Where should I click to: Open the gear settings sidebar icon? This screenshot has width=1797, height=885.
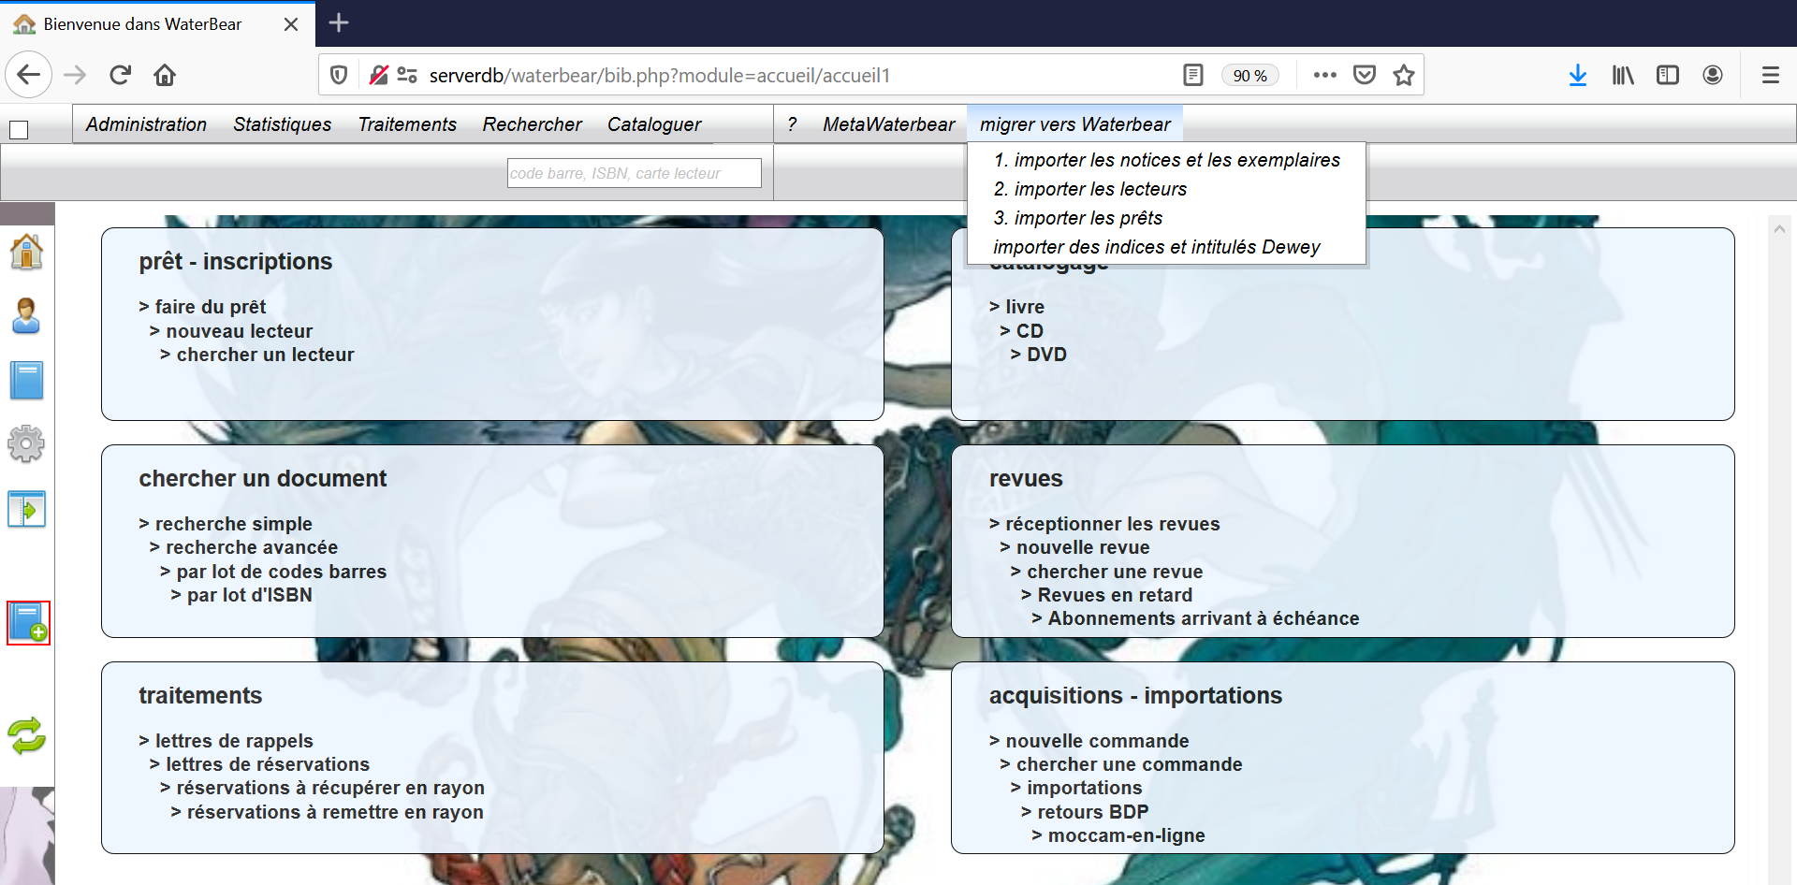[26, 444]
